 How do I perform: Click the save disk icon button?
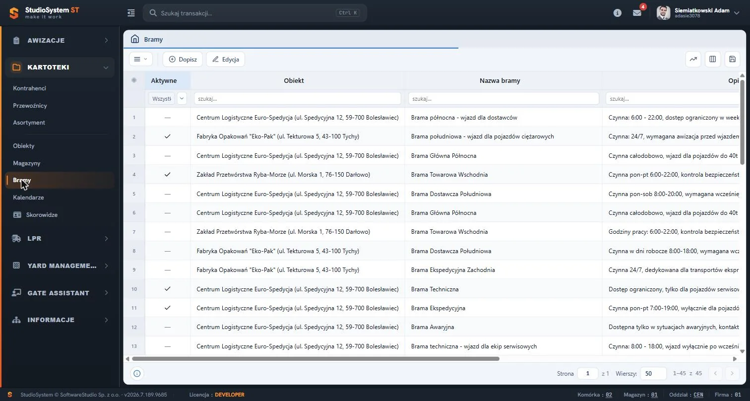[x=732, y=59]
